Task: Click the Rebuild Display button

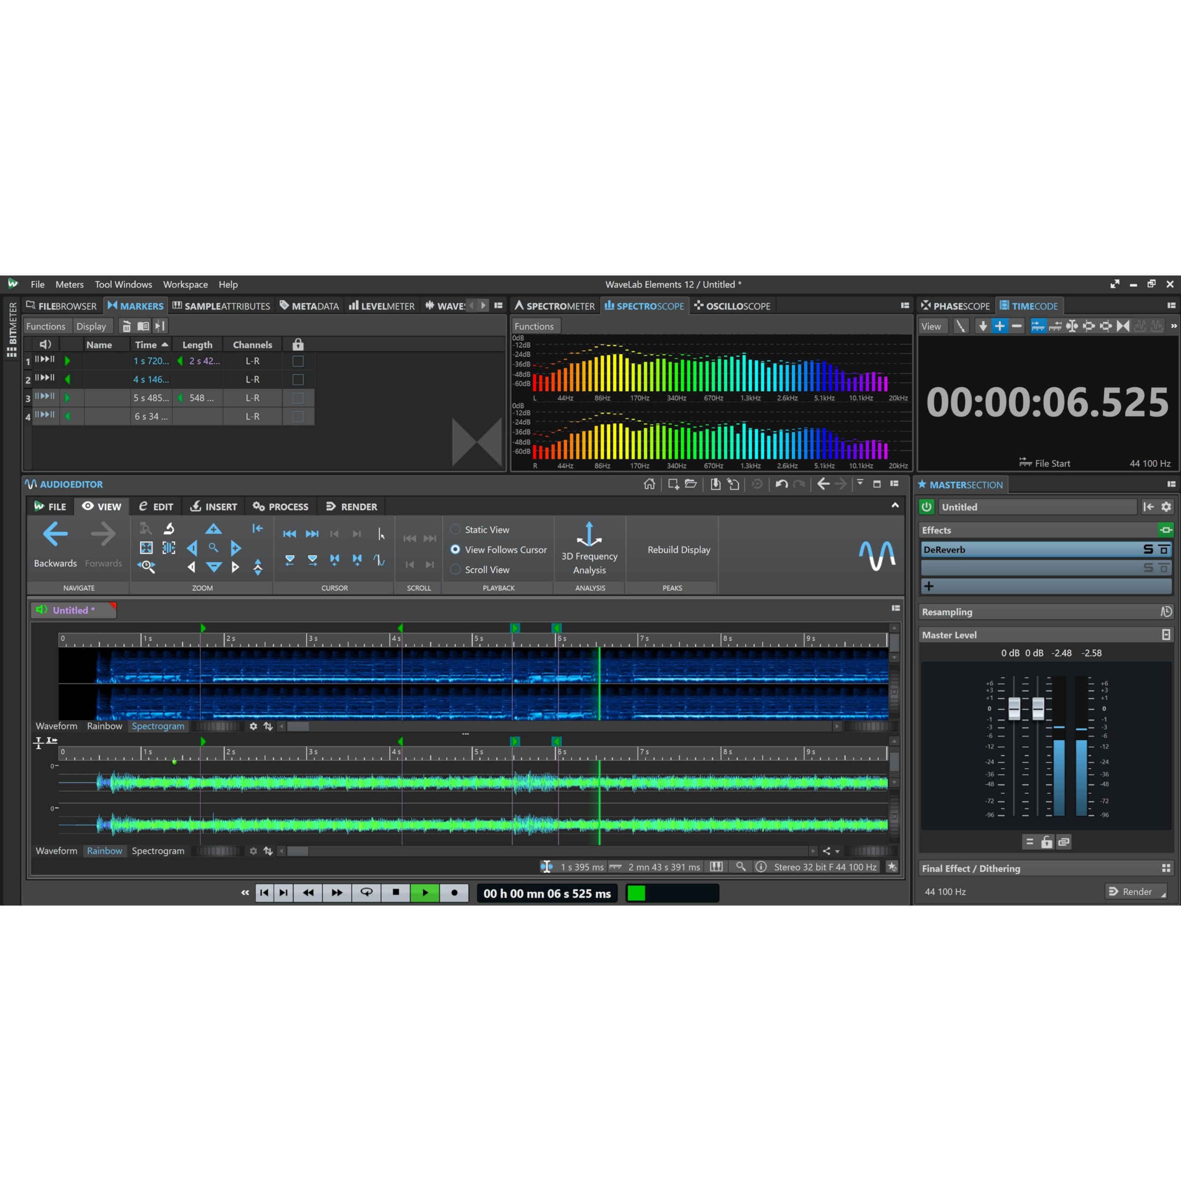Action: pos(679,549)
